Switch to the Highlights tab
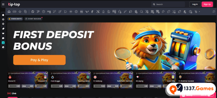 click(15, 19)
